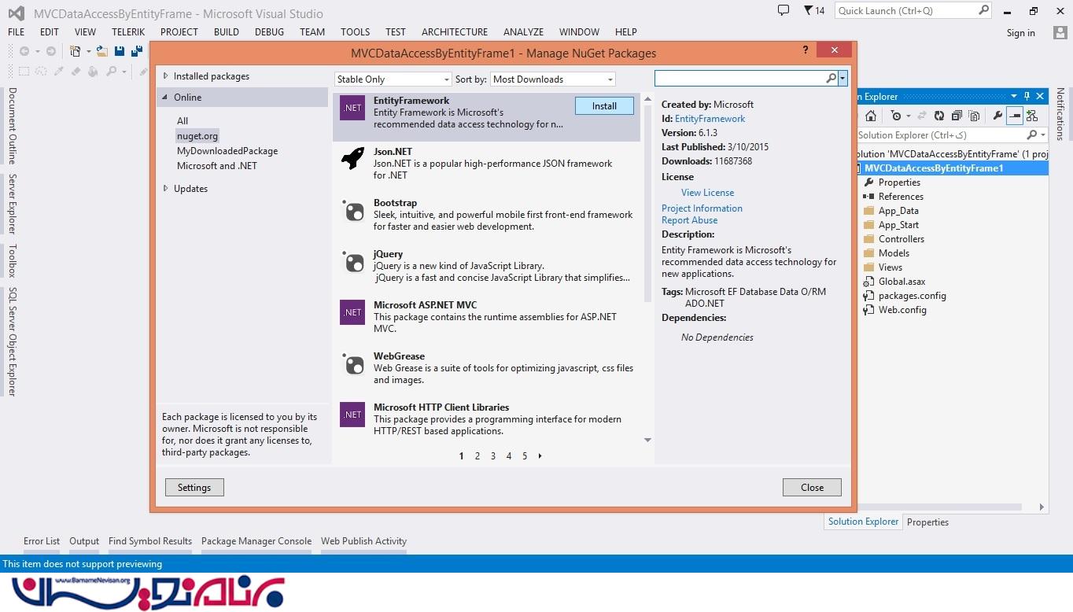1073x612 pixels.
Task: Install the EntityFramework package
Action: [x=604, y=106]
